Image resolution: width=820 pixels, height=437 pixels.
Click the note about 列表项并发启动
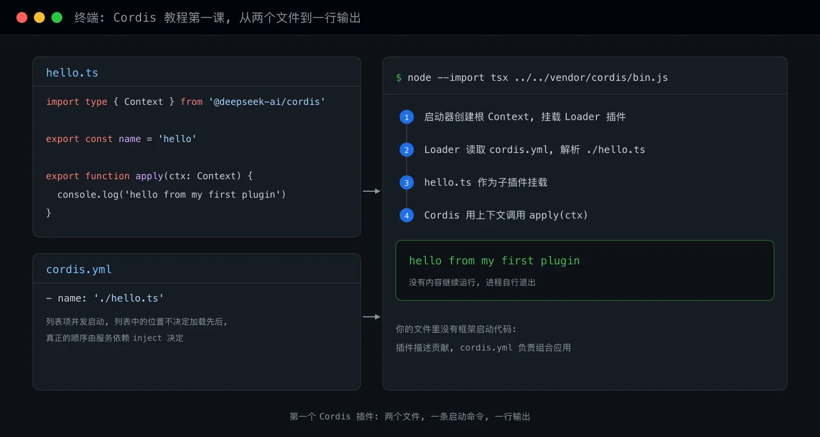pyautogui.click(x=137, y=322)
